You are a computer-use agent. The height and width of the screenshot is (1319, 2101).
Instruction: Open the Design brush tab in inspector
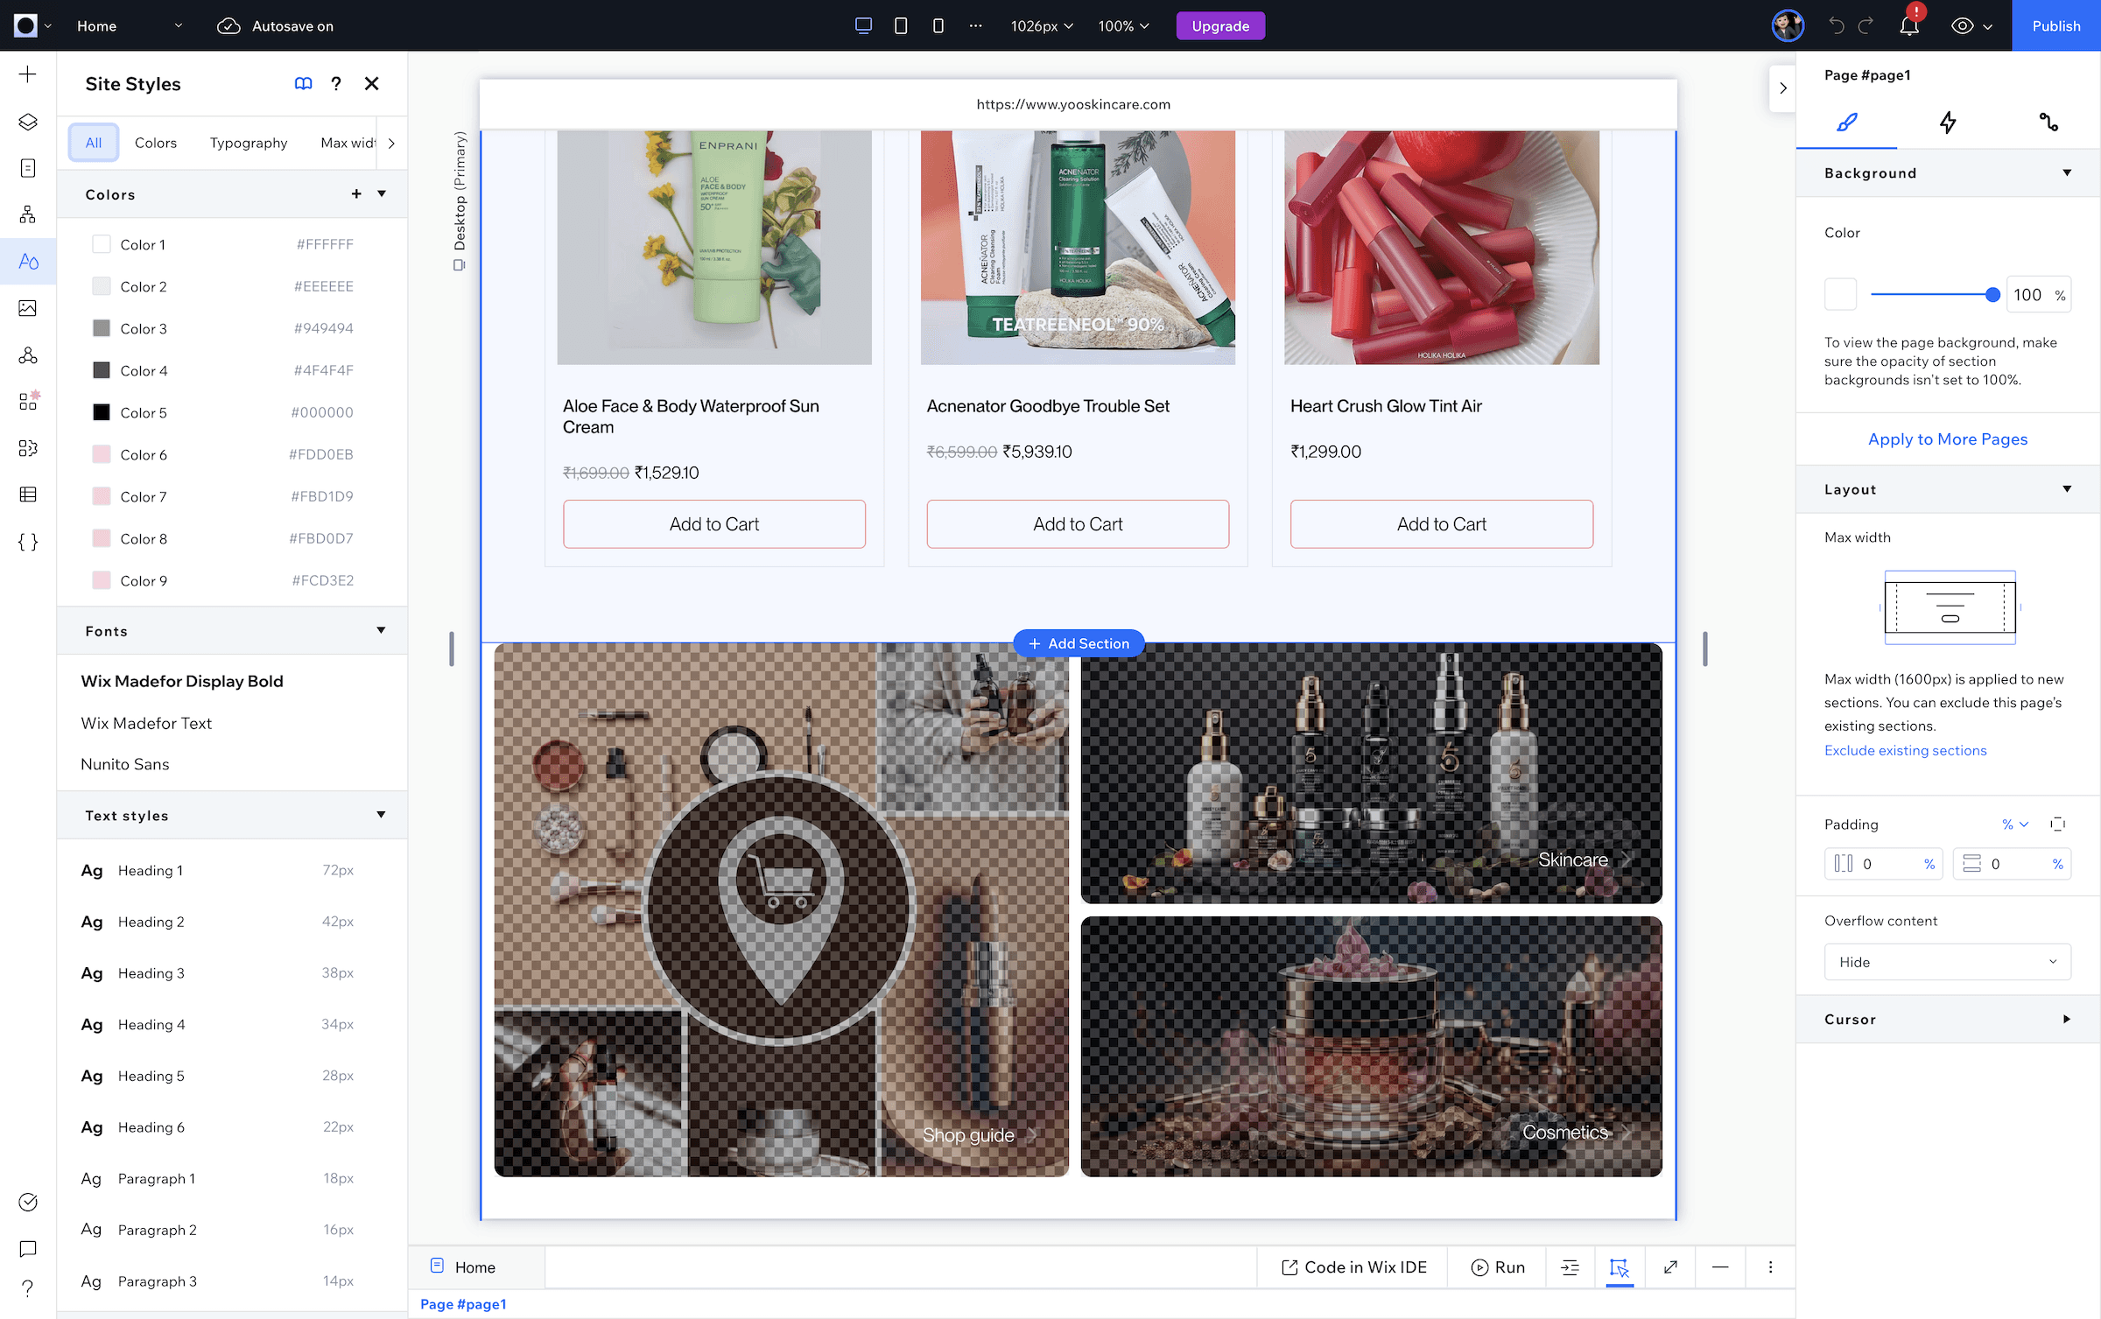click(x=1846, y=123)
